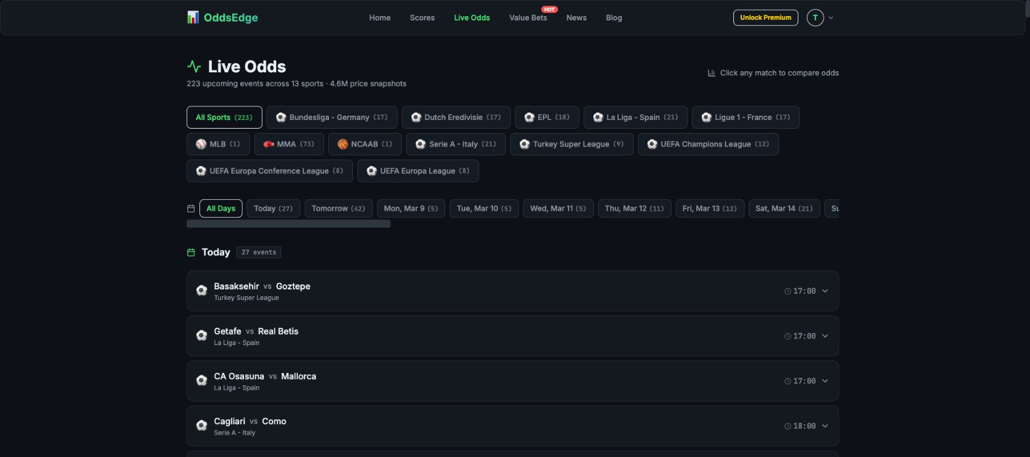Click the compare odds chart icon
1030x457 pixels.
(x=712, y=73)
